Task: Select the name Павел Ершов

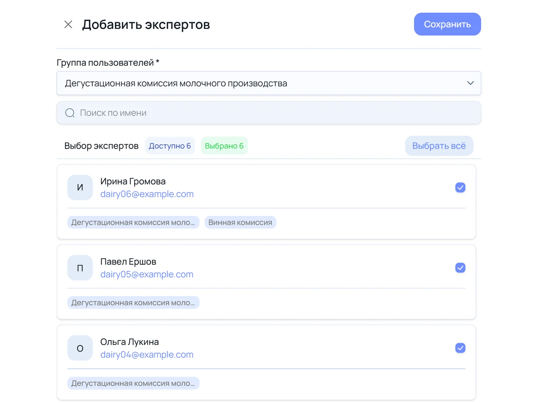Action: point(128,262)
